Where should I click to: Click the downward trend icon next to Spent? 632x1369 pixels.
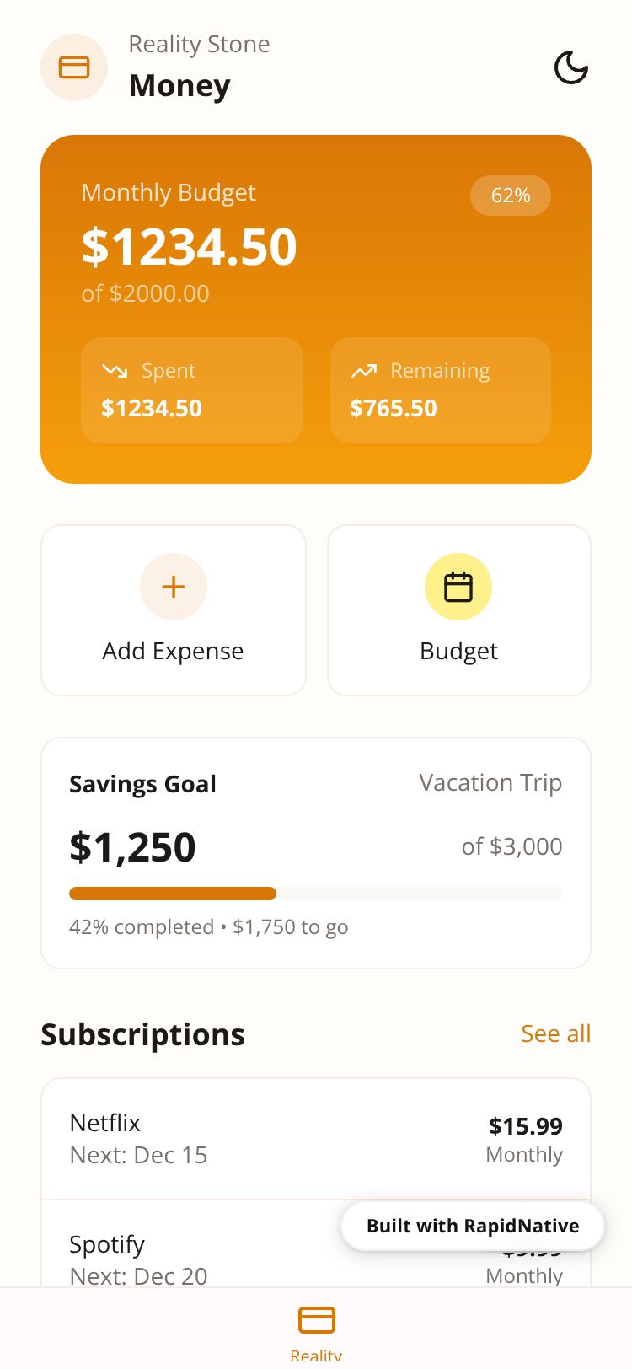115,371
